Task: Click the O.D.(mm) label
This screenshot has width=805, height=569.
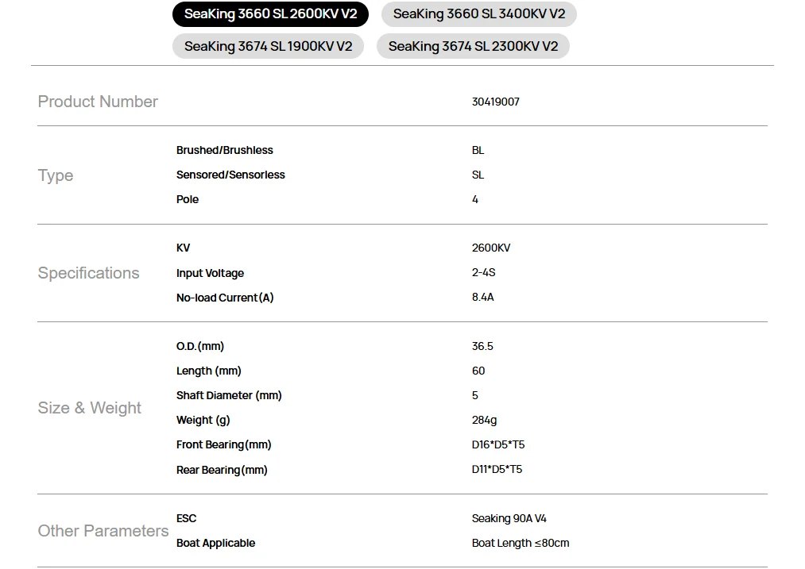Action: (x=200, y=346)
